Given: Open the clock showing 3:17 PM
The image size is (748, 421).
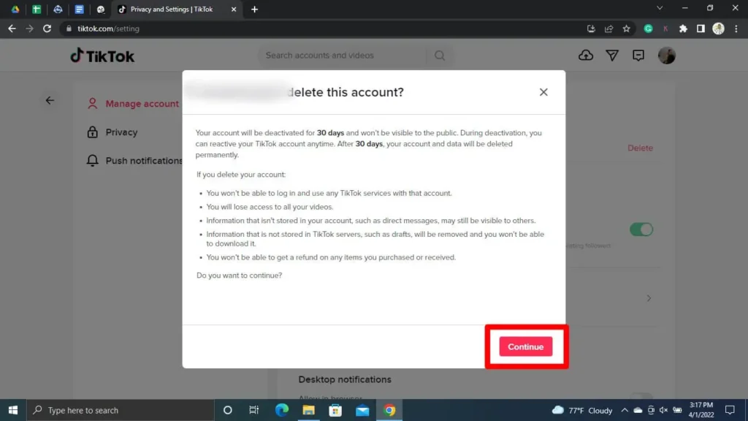Looking at the screenshot, I should click(x=701, y=410).
